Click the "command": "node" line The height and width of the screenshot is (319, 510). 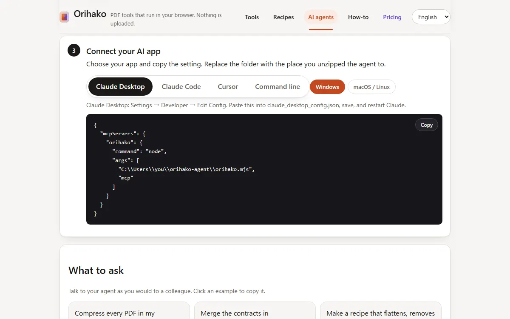[139, 151]
